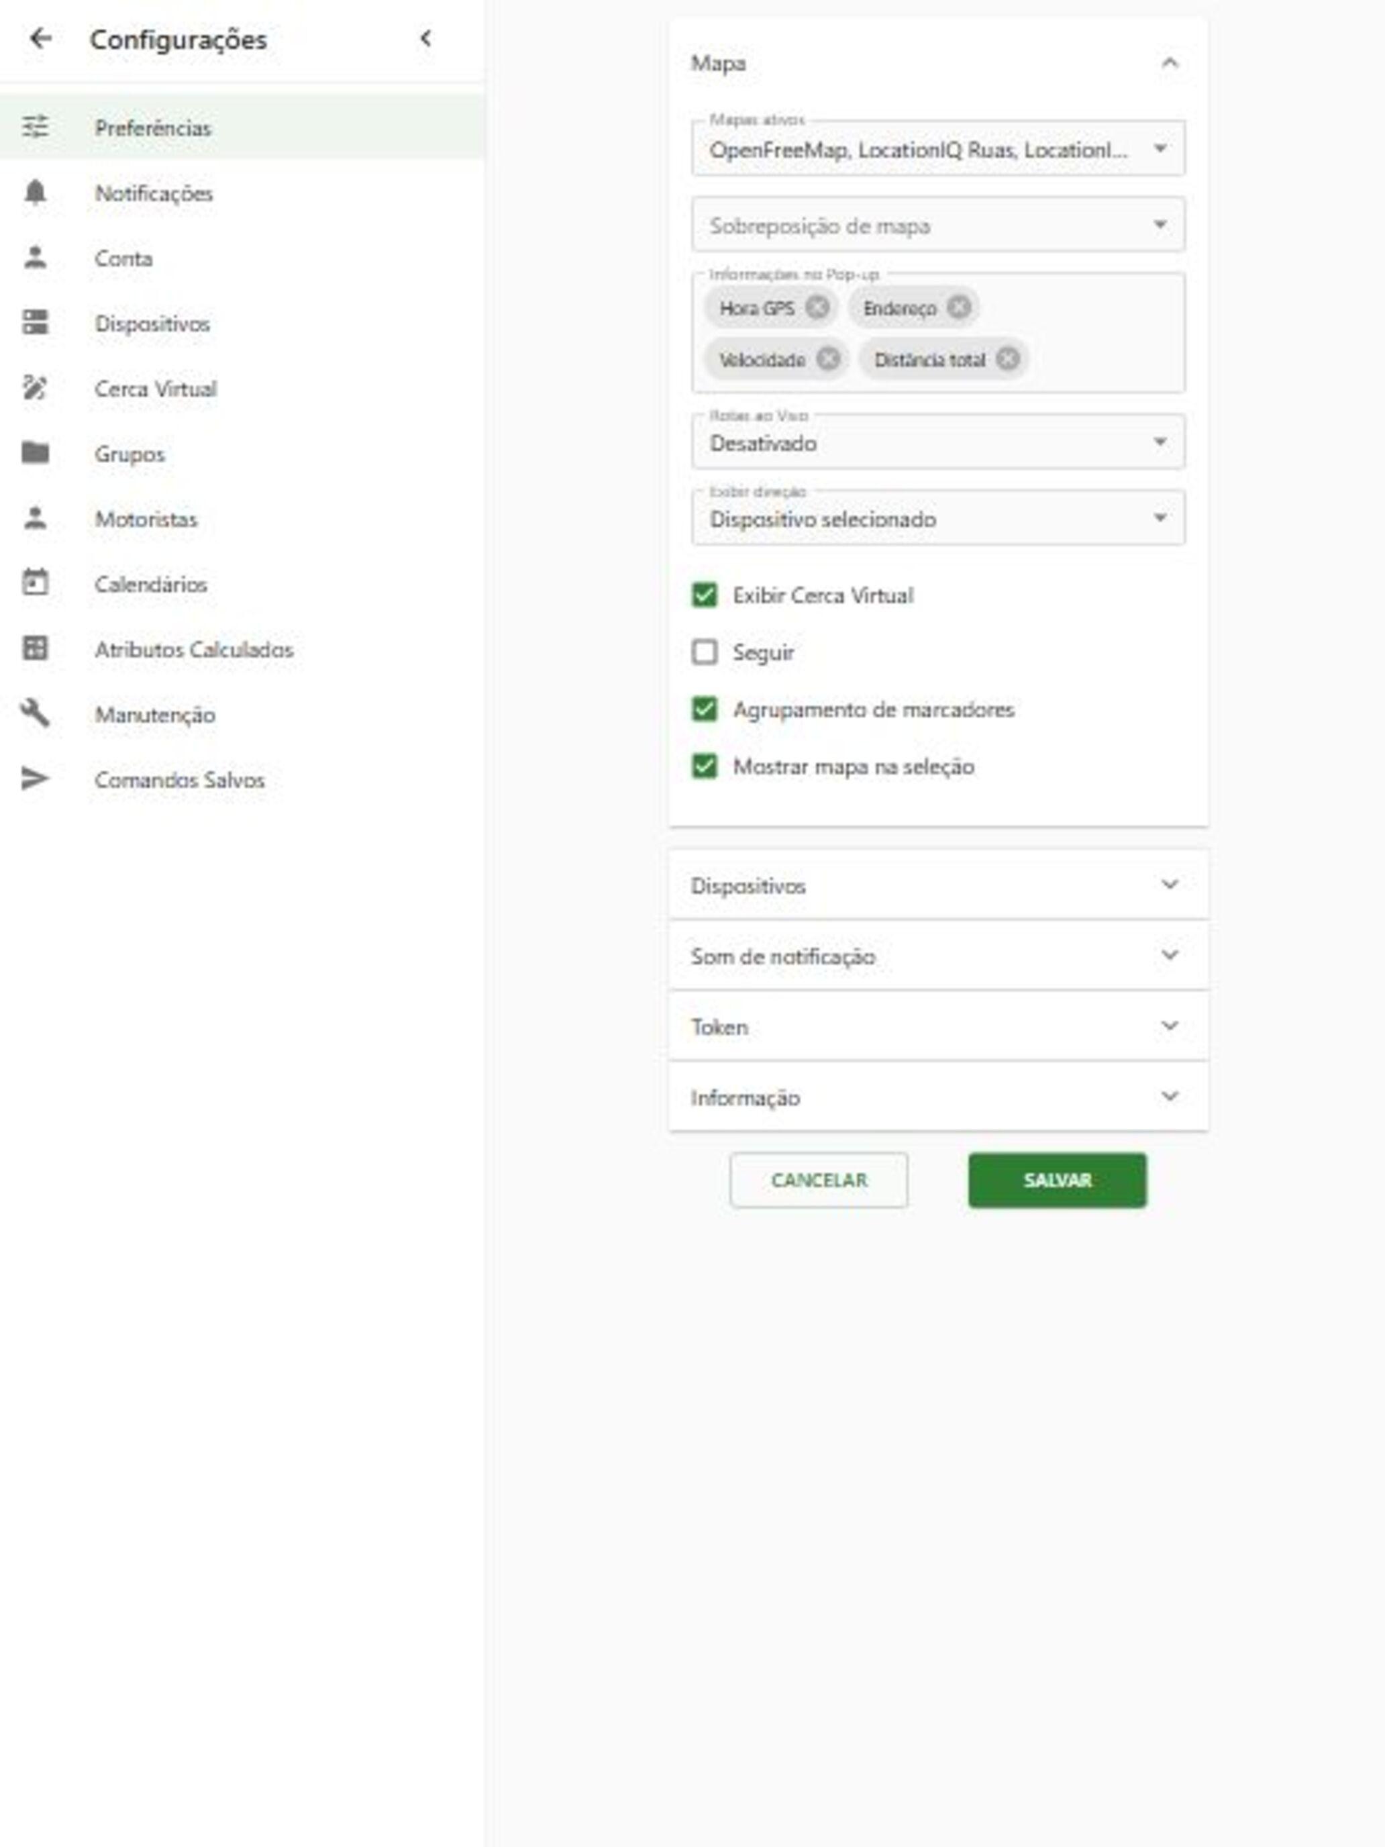Open Cerca Virtual settings

242,387
